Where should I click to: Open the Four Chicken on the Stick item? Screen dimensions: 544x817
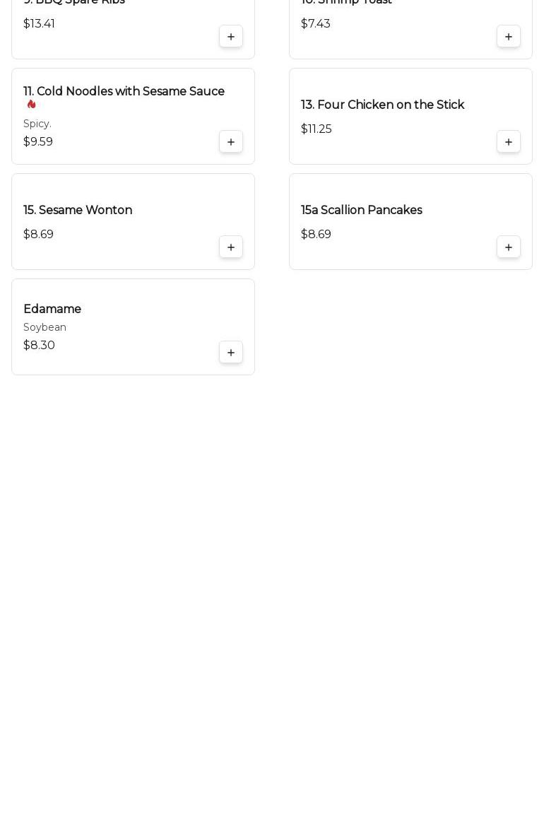[x=382, y=105]
